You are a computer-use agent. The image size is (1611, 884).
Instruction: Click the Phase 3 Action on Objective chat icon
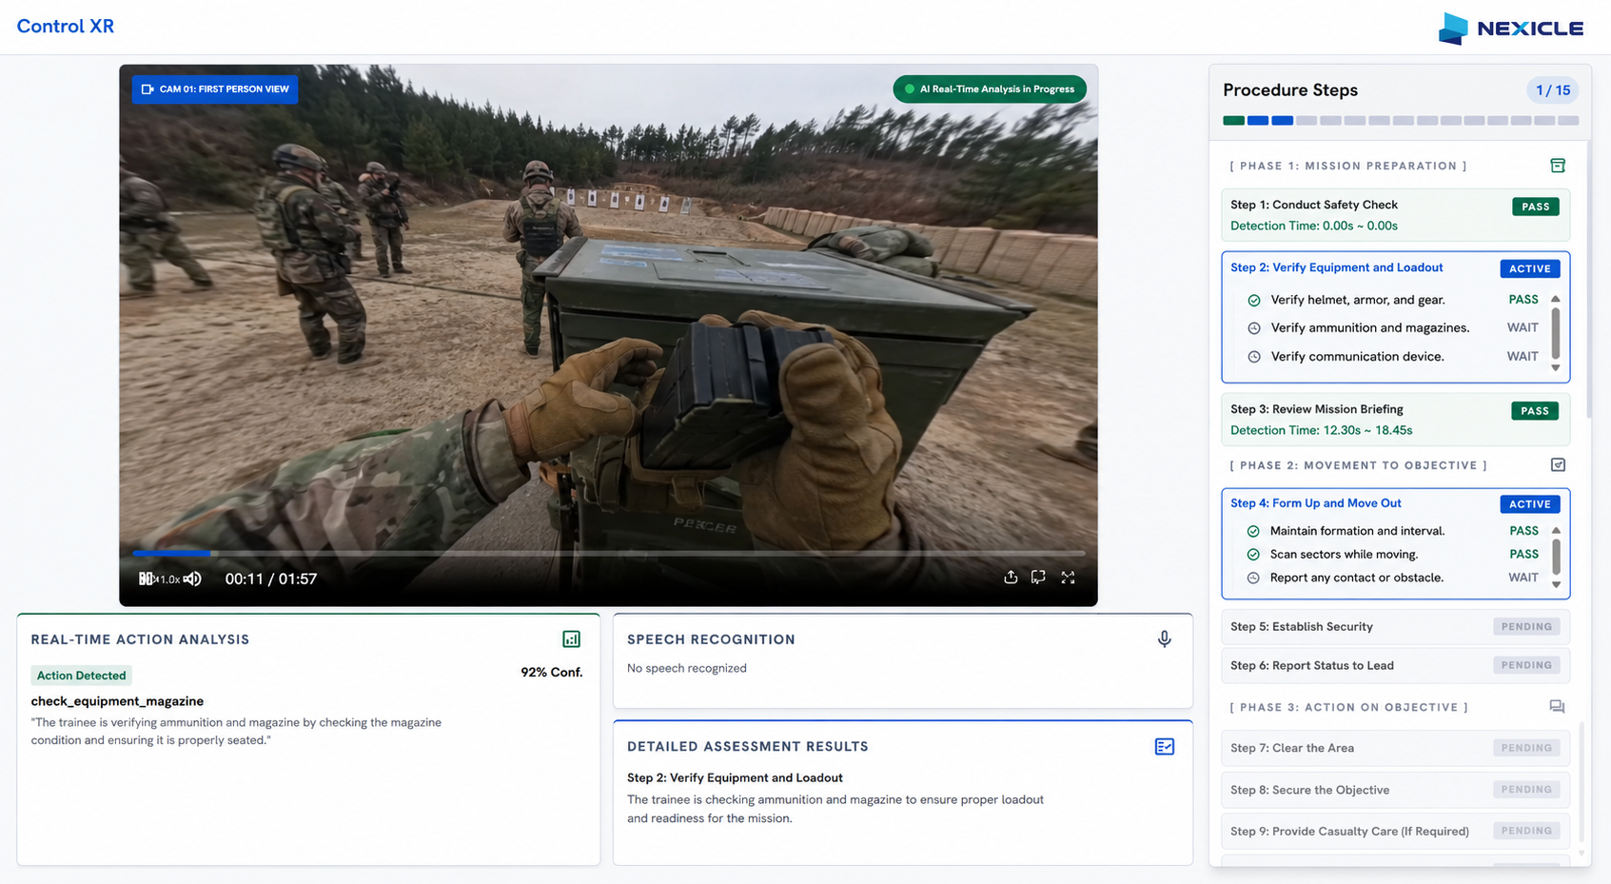pos(1557,707)
